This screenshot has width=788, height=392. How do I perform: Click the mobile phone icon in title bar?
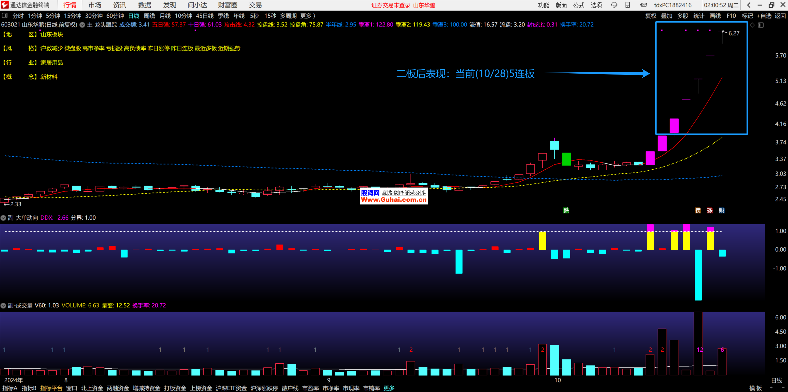pyautogui.click(x=628, y=5)
